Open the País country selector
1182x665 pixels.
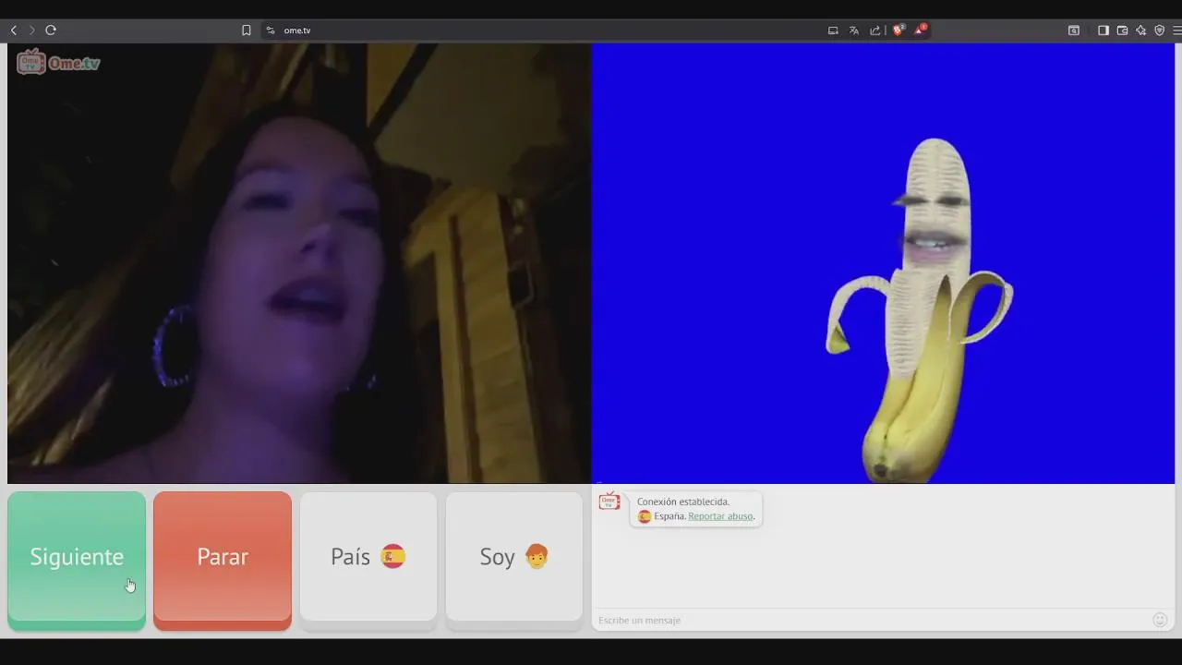(368, 561)
